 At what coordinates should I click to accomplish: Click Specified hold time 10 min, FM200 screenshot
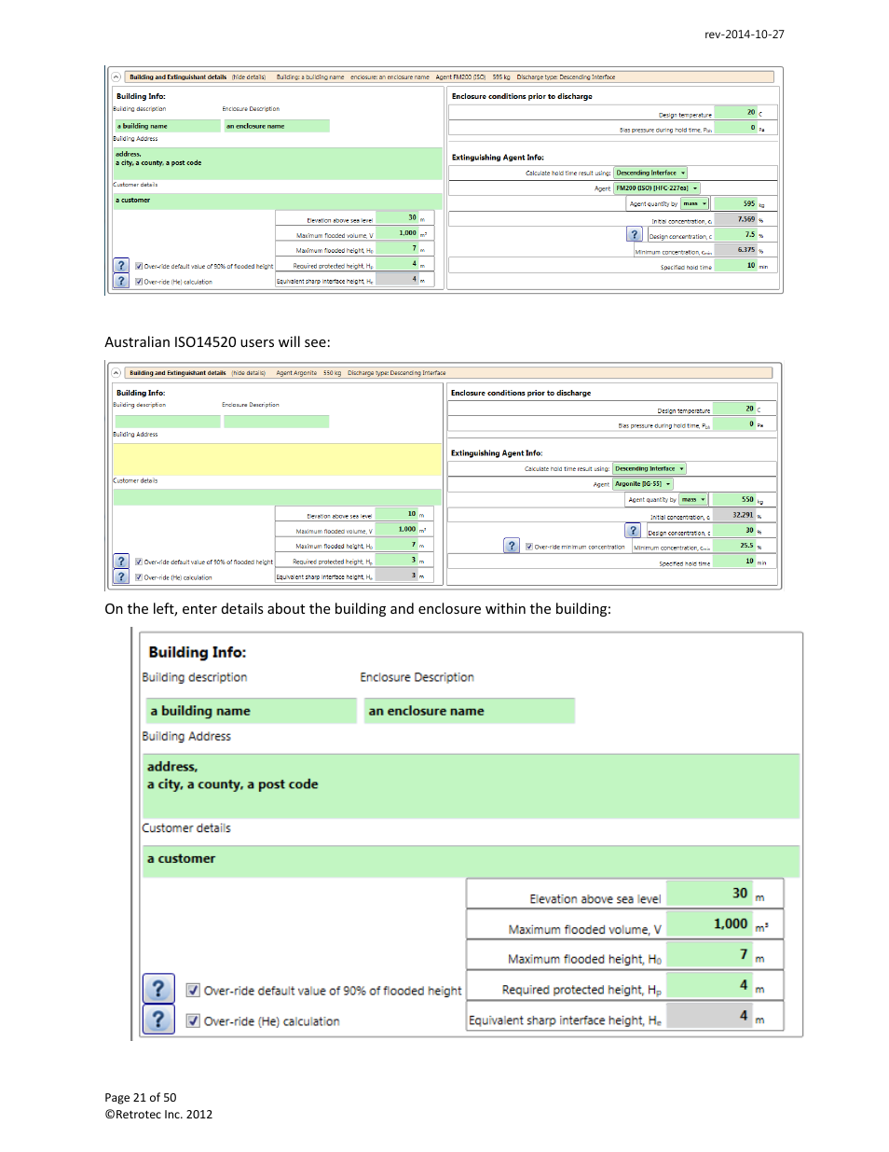(x=736, y=266)
